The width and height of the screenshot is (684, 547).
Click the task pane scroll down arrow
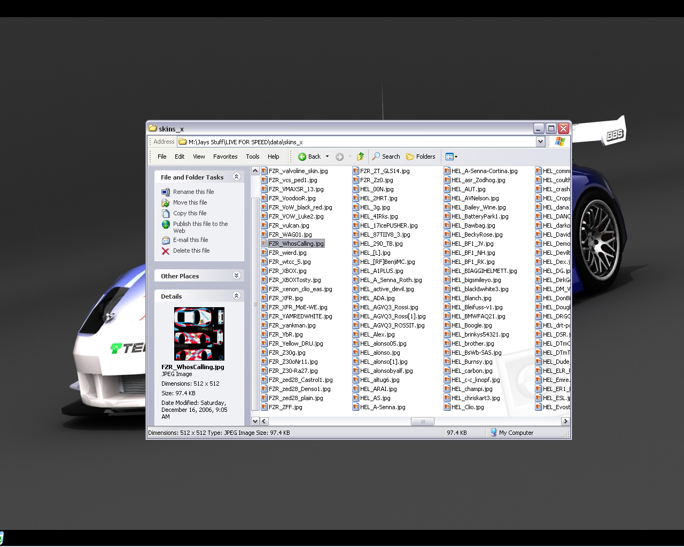coord(255,421)
